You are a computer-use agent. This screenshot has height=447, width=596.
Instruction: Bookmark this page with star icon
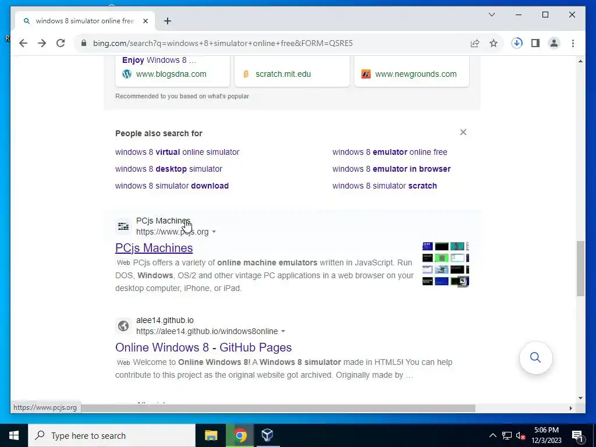click(x=494, y=43)
